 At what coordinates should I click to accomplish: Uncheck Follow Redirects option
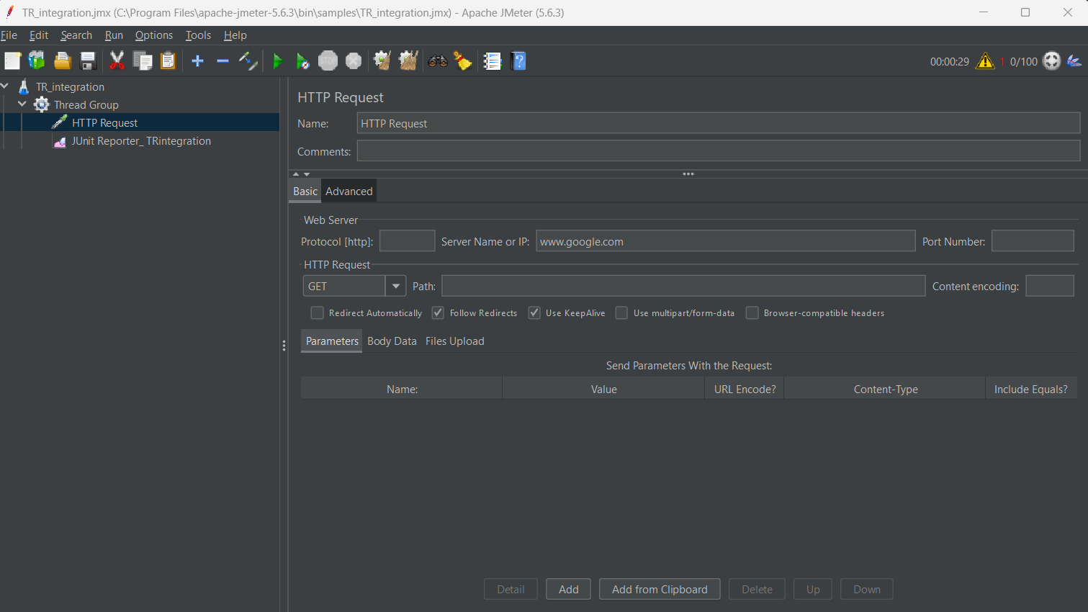click(x=438, y=312)
